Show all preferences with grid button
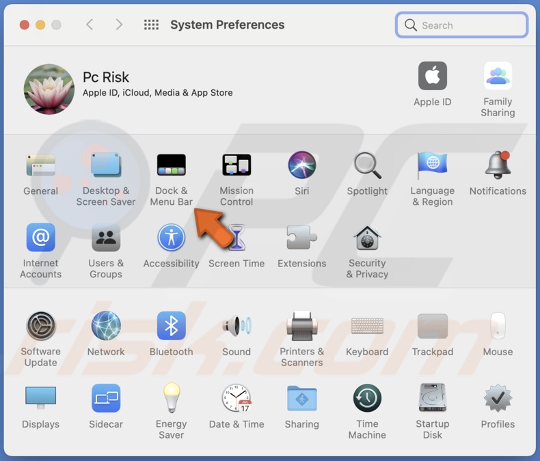 [151, 25]
